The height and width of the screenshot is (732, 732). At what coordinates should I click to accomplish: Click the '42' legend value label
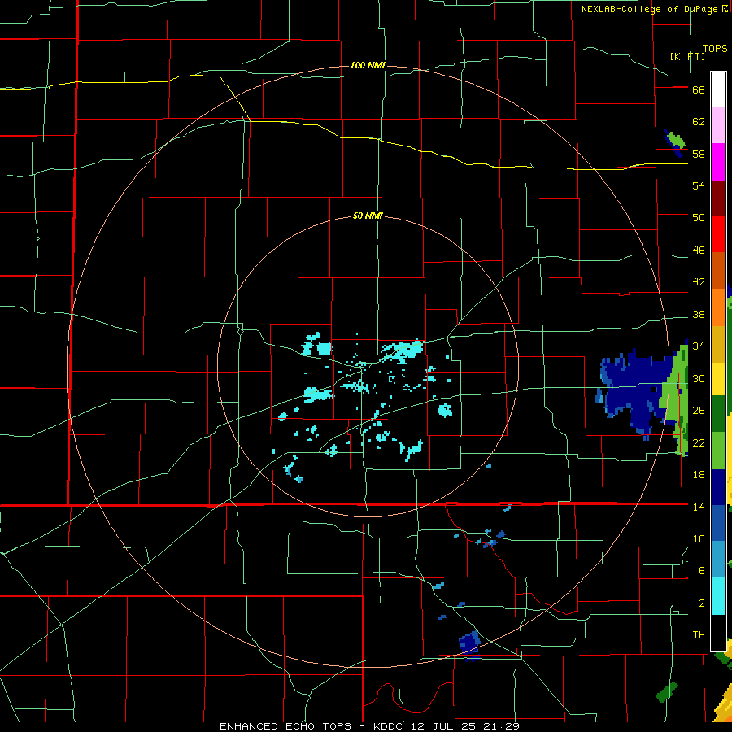pos(699,281)
